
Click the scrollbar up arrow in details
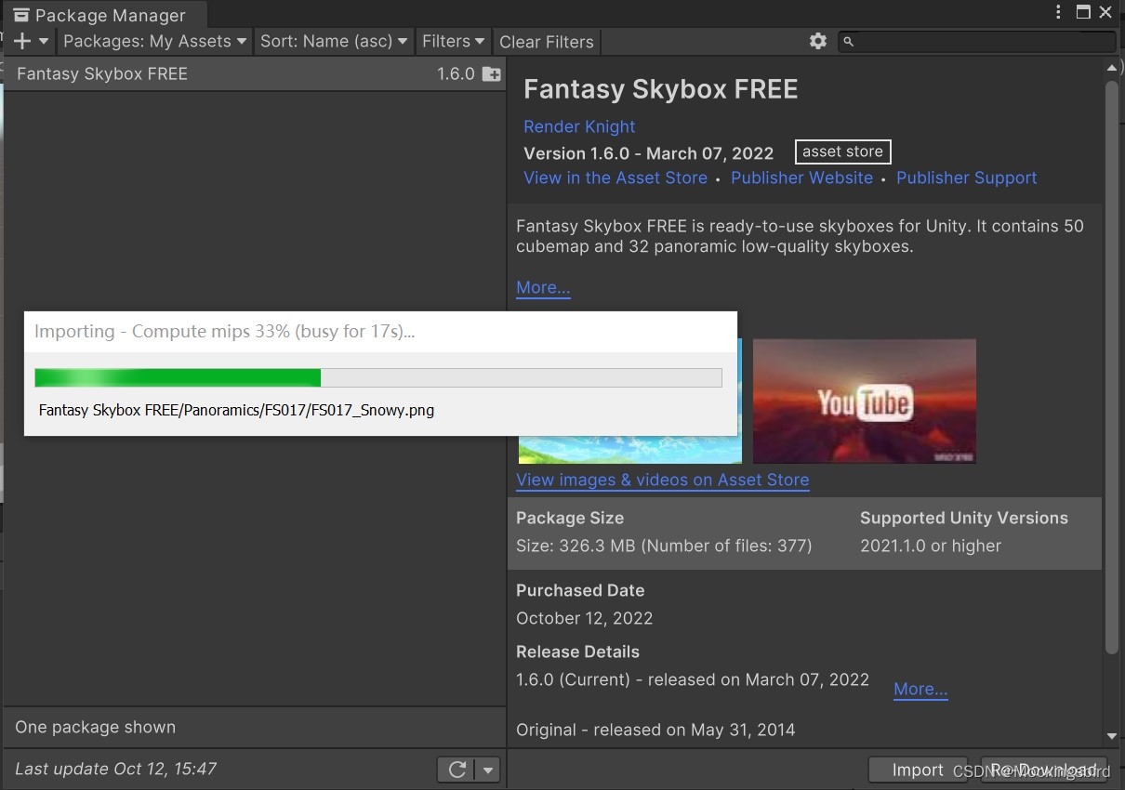[1112, 68]
